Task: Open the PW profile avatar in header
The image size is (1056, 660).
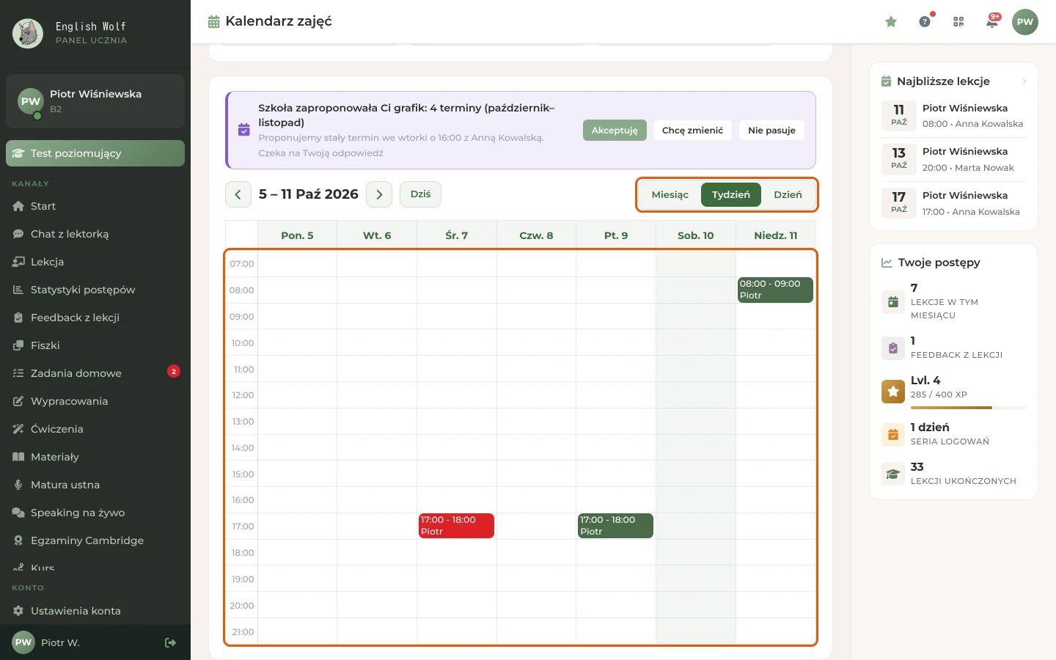Action: tap(1025, 22)
